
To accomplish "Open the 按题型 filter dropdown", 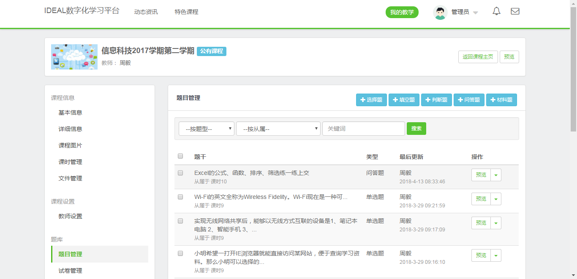I will pyautogui.click(x=206, y=129).
